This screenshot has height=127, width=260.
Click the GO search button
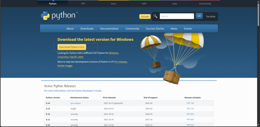click(199, 16)
